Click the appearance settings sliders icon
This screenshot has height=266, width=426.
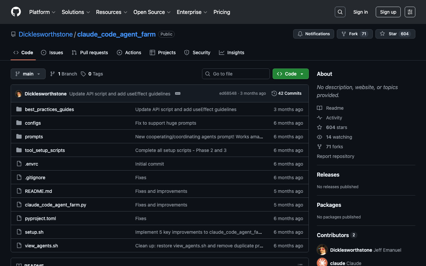[x=410, y=12]
